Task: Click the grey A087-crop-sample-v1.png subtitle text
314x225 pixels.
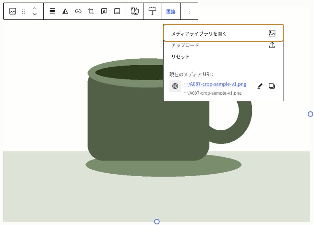Action: [x=213, y=93]
